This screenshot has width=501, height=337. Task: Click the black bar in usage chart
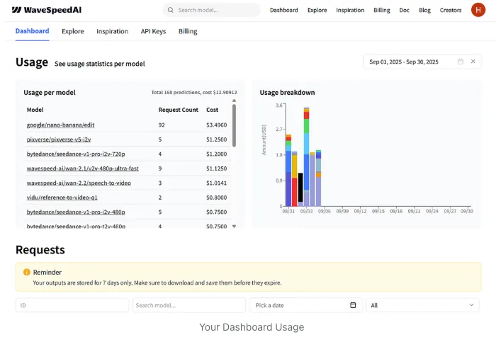pos(300,188)
